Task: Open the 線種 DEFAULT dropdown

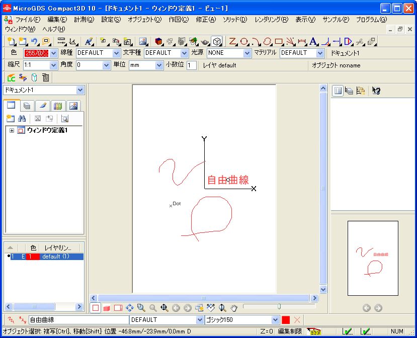Action: tap(116, 53)
